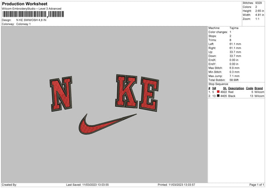
Task: Click the 'Stop Sequence:' heading
Action: tap(219, 84)
